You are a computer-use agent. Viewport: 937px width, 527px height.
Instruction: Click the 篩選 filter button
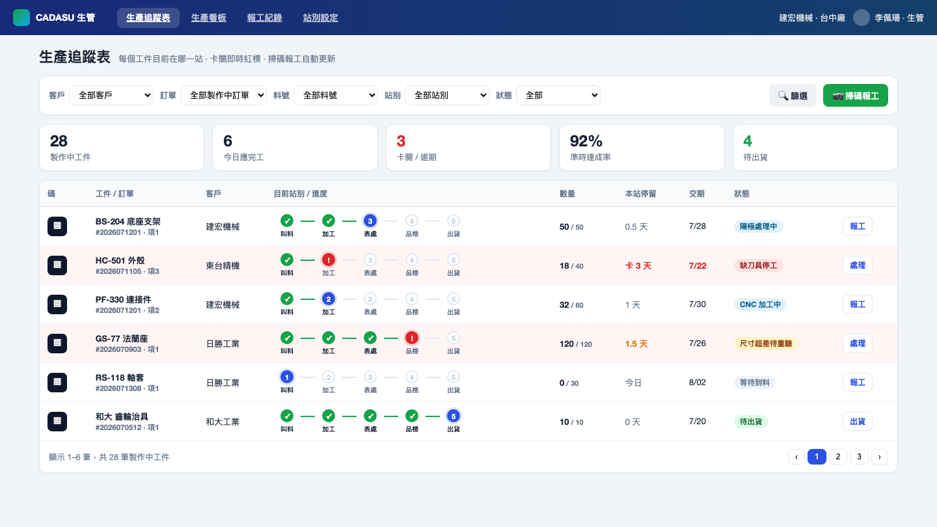[x=793, y=95]
